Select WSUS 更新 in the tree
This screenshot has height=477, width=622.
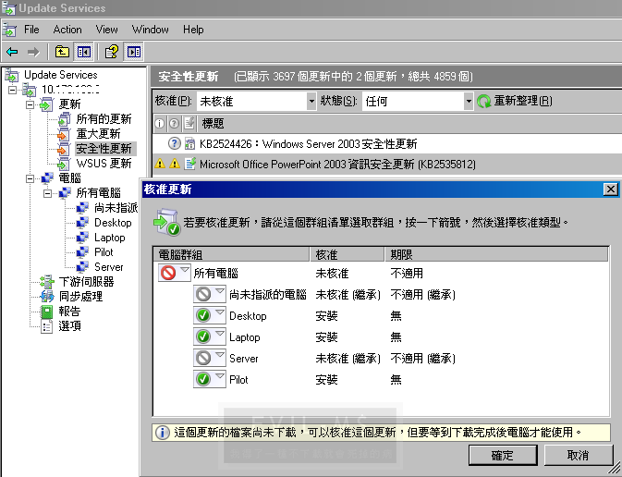104,164
